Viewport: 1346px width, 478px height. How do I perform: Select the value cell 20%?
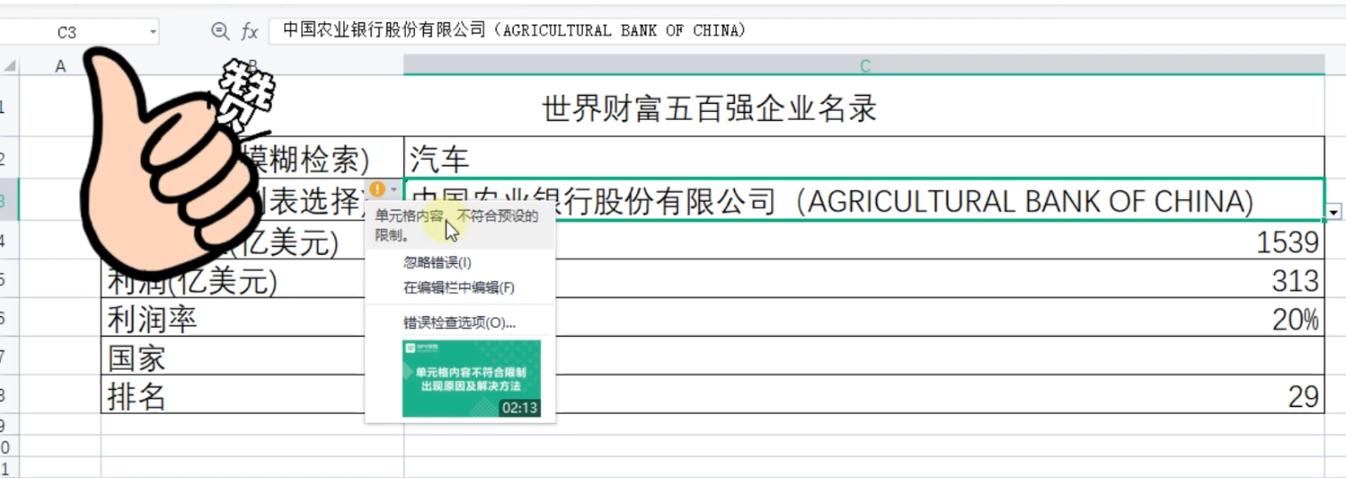(x=864, y=319)
